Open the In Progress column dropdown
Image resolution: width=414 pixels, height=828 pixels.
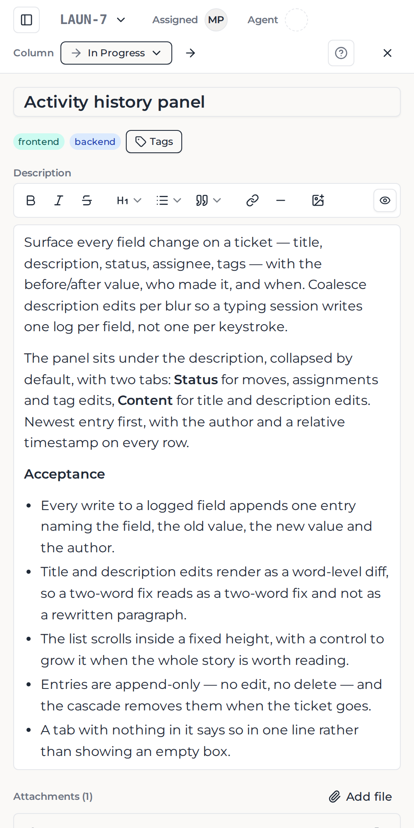(116, 53)
